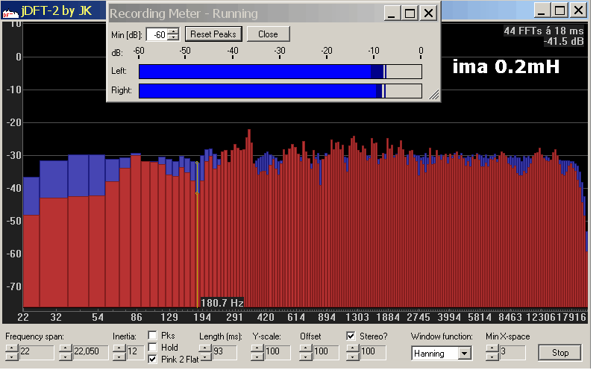Uncheck the Pink 2 Flat checkbox
Viewport: 605px width, 370px height.
[x=153, y=360]
